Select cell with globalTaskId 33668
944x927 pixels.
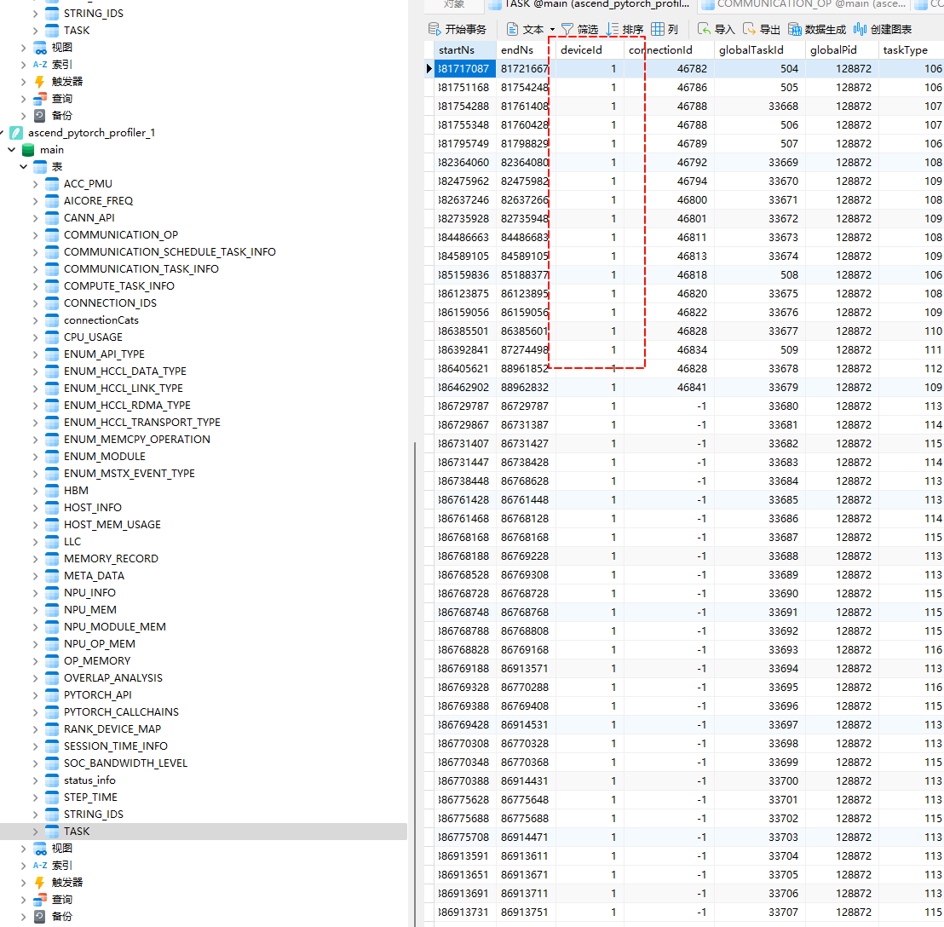tap(759, 106)
